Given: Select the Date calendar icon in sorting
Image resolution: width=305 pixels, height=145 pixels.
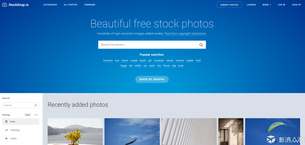Looking at the screenshot, I should point(6,121).
